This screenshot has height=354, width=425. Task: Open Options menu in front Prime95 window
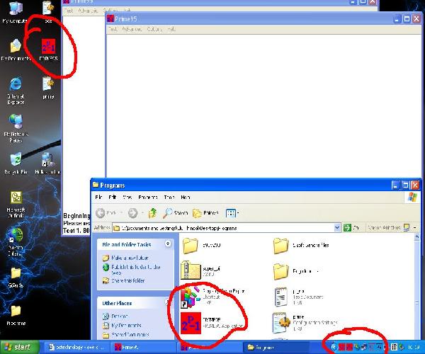[x=154, y=29]
